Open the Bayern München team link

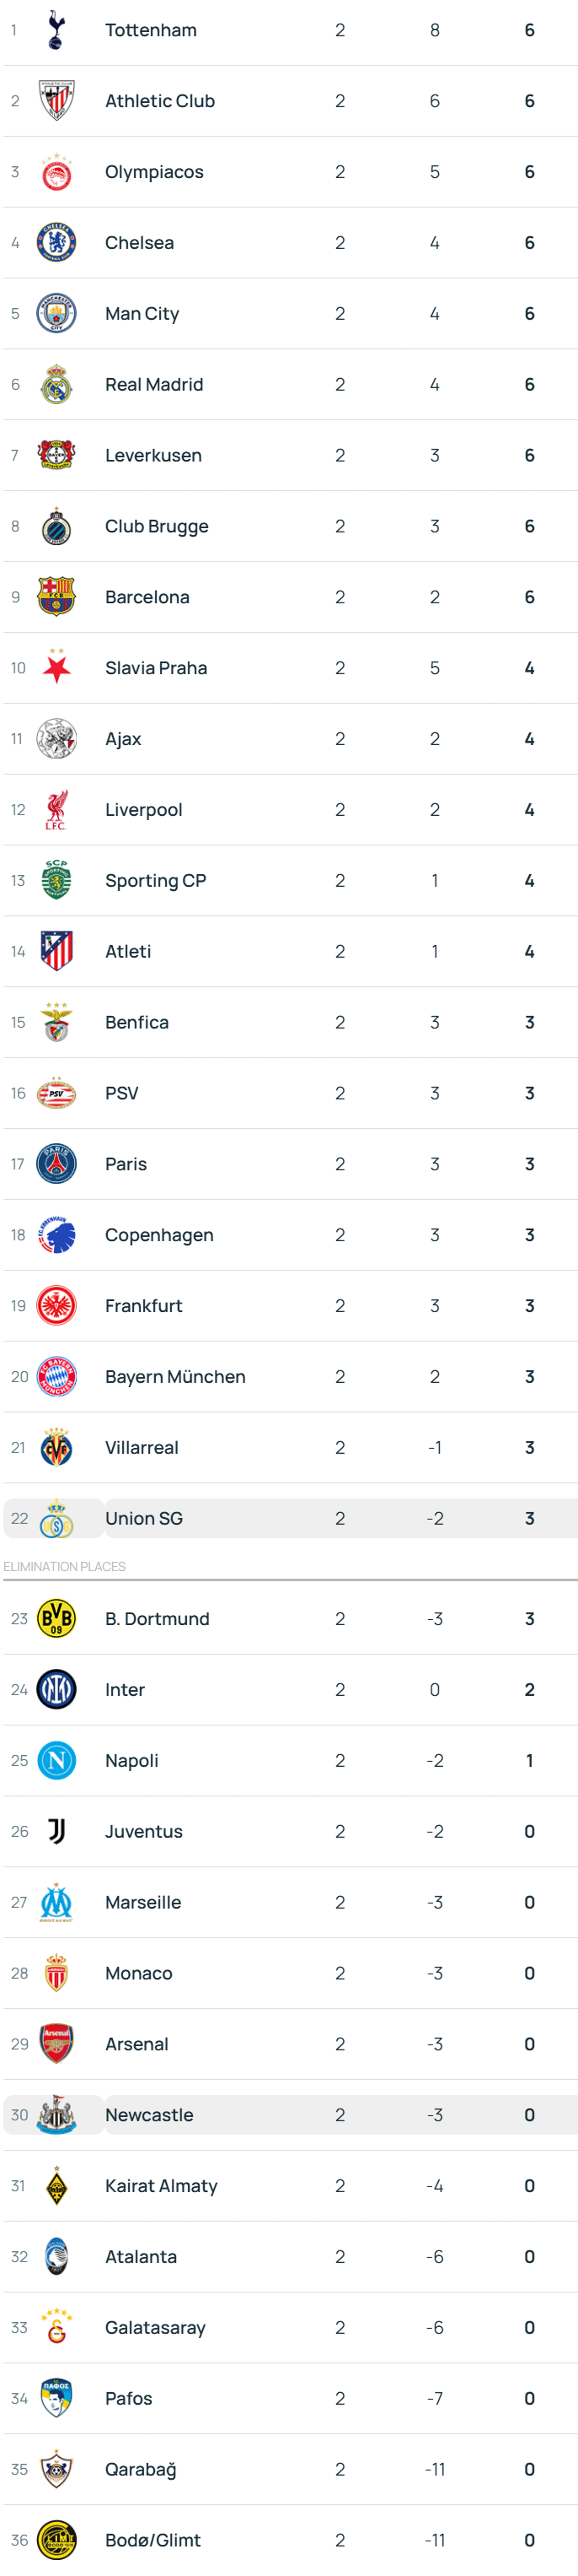pyautogui.click(x=174, y=1377)
